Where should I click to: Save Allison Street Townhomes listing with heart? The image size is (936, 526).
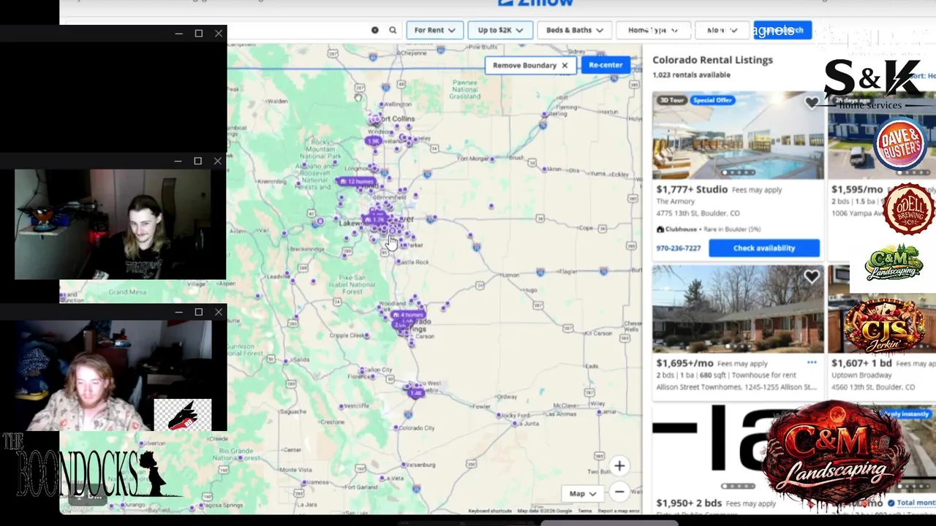click(x=811, y=276)
